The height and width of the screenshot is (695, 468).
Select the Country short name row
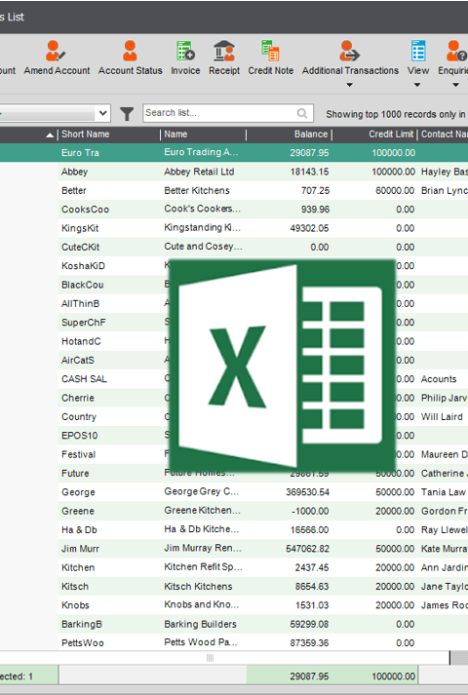click(x=79, y=416)
